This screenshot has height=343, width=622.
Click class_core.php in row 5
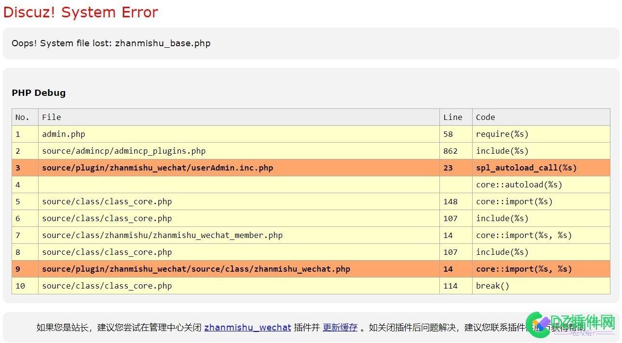(106, 201)
